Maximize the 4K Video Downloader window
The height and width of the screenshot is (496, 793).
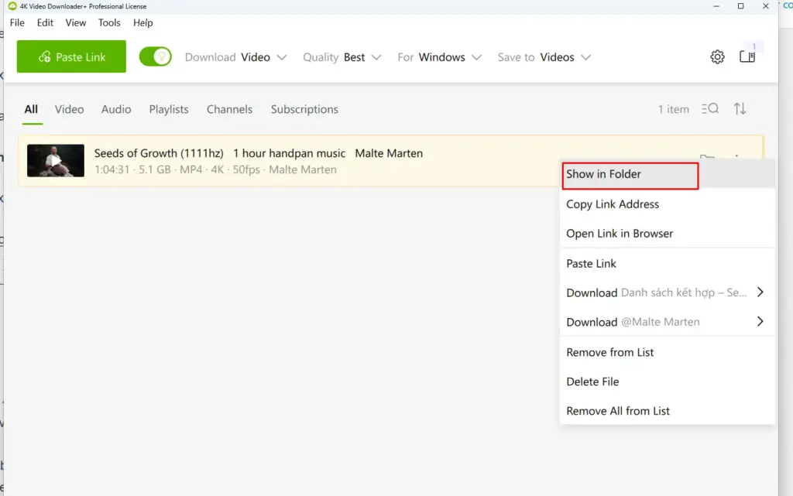click(741, 6)
